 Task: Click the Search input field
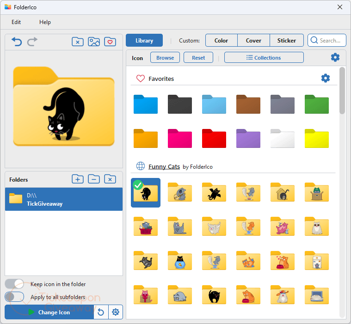click(327, 41)
